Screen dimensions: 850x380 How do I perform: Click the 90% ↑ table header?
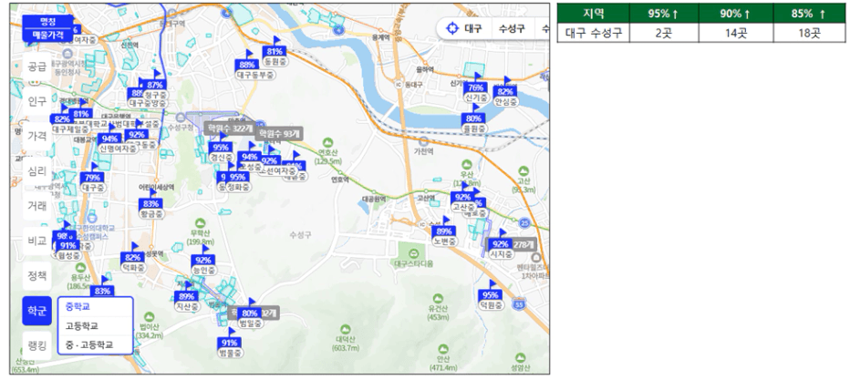pyautogui.click(x=736, y=14)
